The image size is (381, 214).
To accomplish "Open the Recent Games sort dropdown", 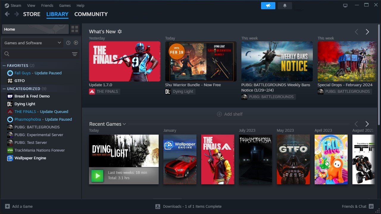I will tap(124, 124).
